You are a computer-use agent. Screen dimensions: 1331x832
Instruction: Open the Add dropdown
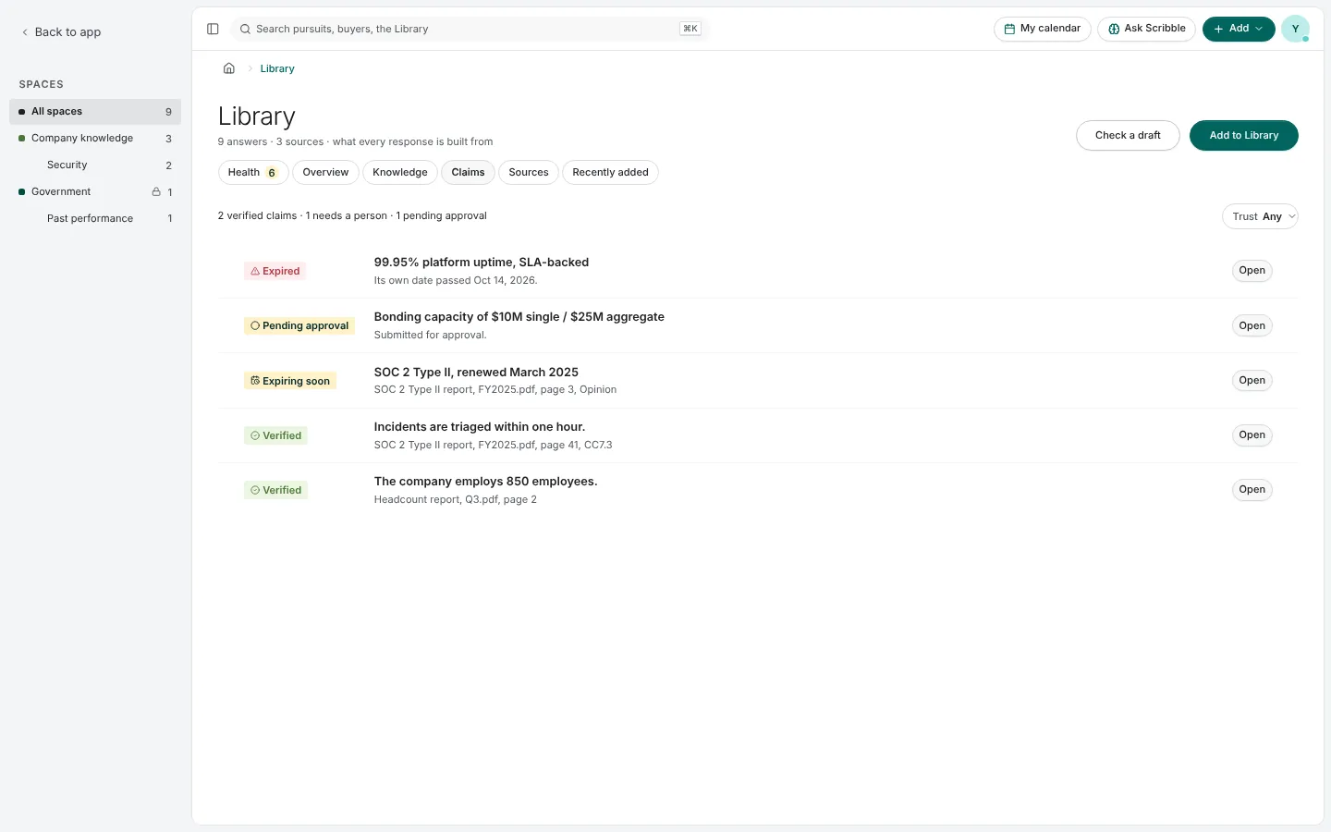1239,29
